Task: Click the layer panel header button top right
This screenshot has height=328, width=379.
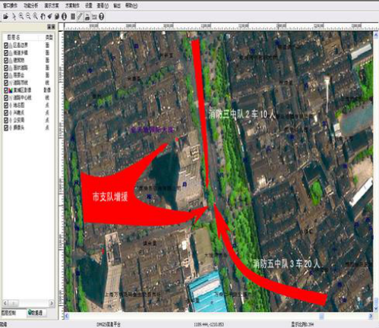Action: (51, 27)
